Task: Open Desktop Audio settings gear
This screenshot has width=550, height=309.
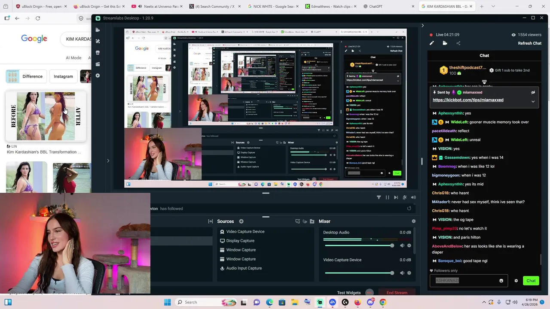Action: click(409, 245)
